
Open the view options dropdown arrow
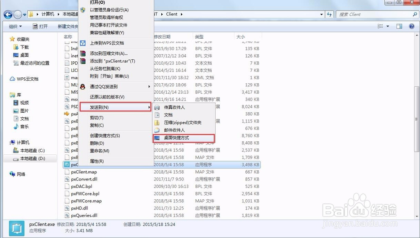click(x=388, y=26)
